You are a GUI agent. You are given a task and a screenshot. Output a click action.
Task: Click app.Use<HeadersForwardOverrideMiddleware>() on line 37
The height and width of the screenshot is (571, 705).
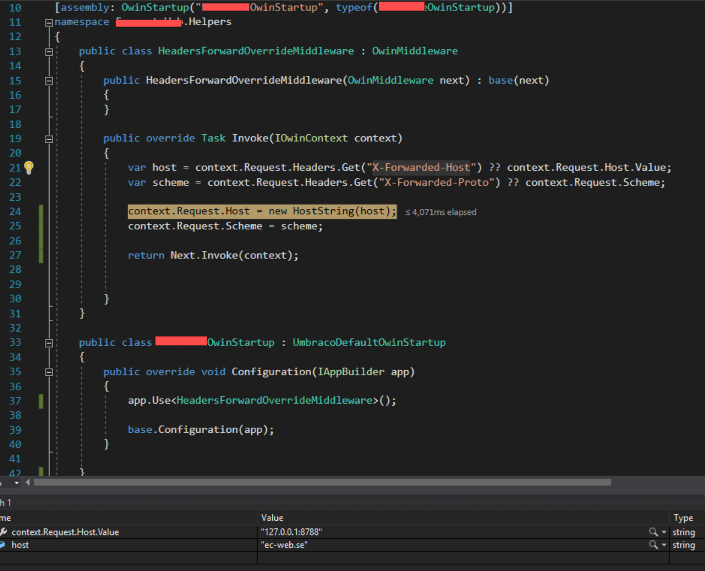[x=262, y=401]
